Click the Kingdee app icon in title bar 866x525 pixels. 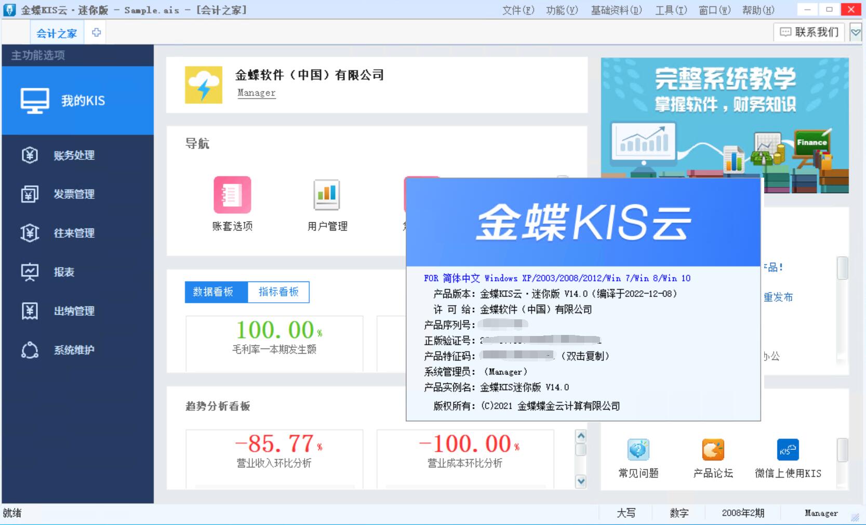point(10,10)
